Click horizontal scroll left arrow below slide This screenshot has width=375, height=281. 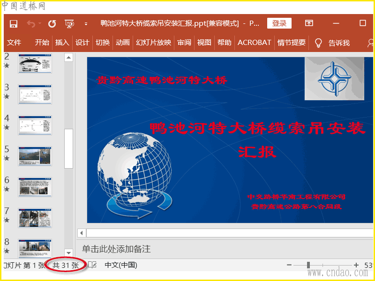(x=82, y=233)
